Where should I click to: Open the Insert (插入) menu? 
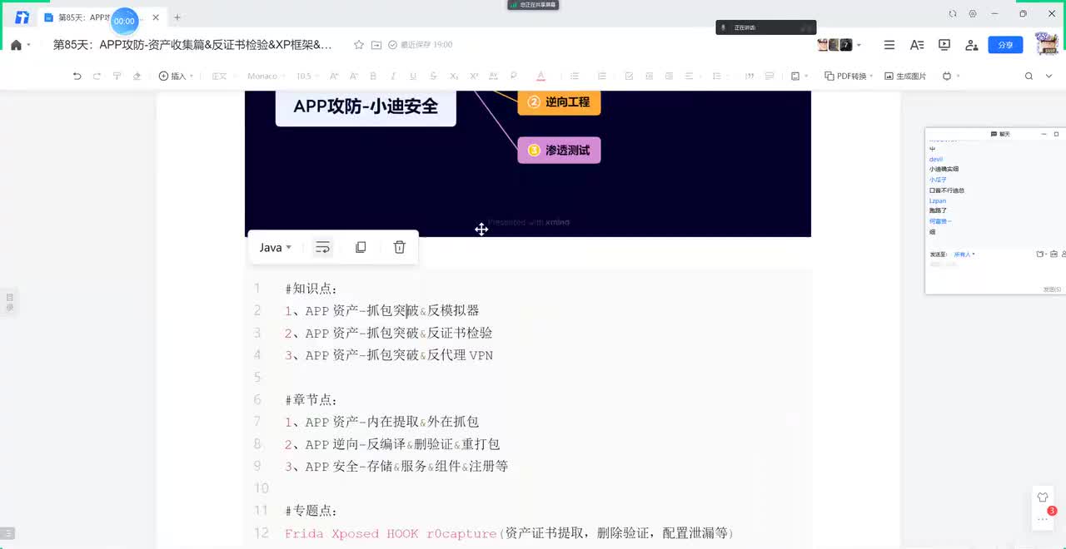(176, 76)
